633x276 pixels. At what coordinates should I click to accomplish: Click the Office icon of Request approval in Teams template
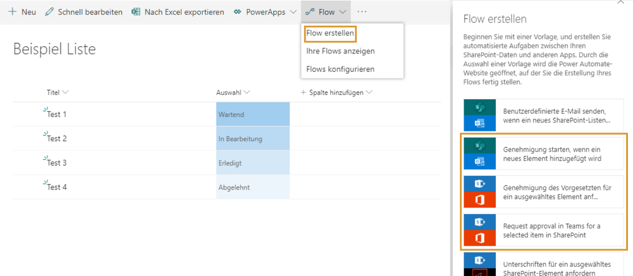(x=480, y=238)
